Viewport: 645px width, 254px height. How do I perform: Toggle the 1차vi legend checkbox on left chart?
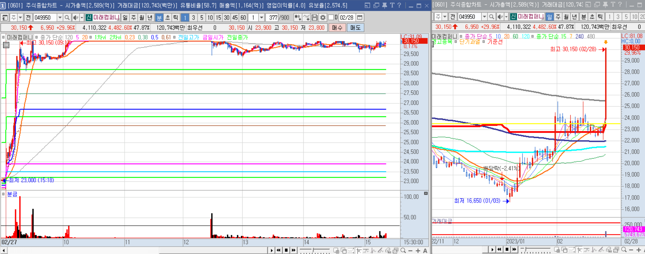(90, 37)
